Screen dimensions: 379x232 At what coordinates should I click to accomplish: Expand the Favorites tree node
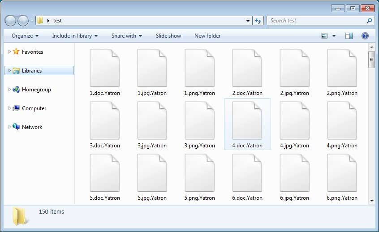pos(9,52)
